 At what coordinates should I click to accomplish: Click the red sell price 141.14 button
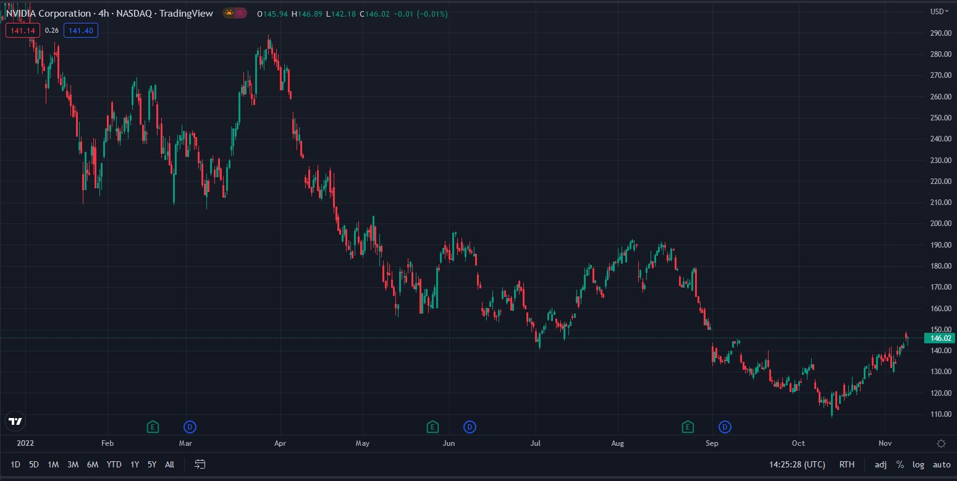pyautogui.click(x=23, y=30)
